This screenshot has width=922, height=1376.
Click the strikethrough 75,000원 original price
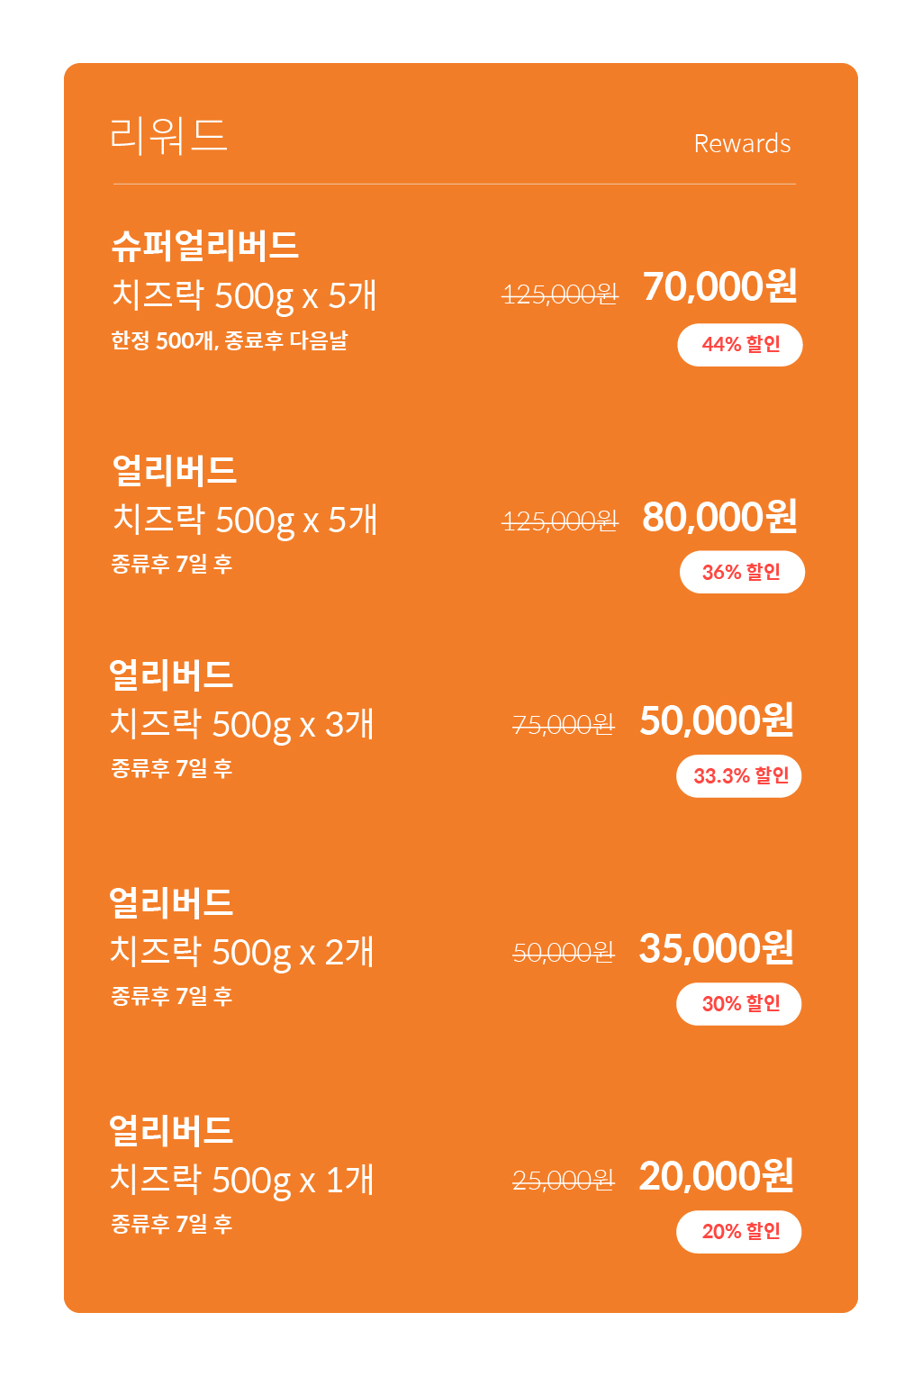point(564,725)
